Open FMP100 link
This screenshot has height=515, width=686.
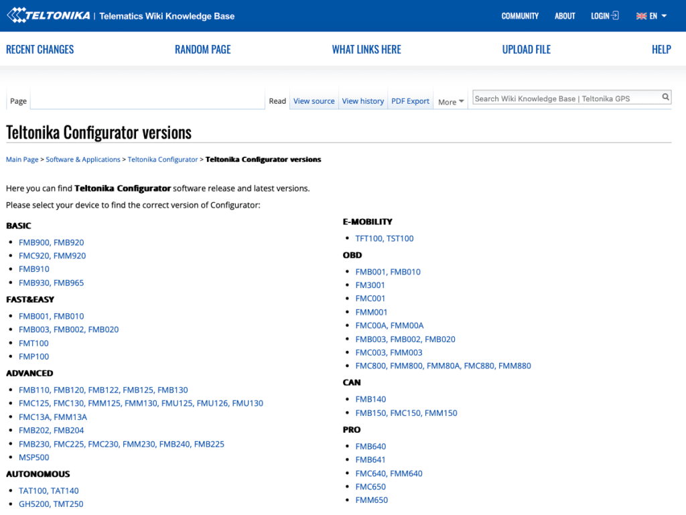33,357
